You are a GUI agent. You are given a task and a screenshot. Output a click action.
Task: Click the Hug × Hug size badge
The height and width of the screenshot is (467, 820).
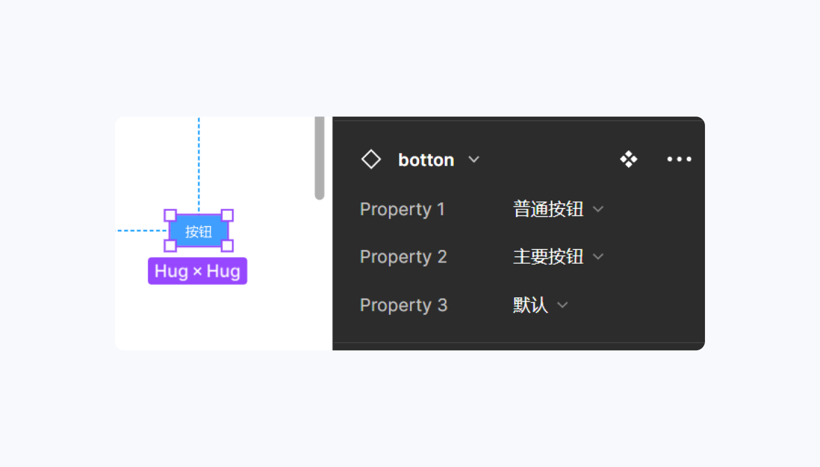tap(198, 271)
